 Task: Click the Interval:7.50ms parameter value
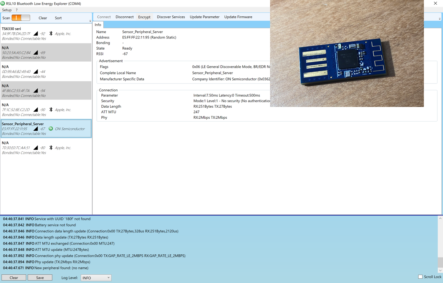(x=227, y=95)
